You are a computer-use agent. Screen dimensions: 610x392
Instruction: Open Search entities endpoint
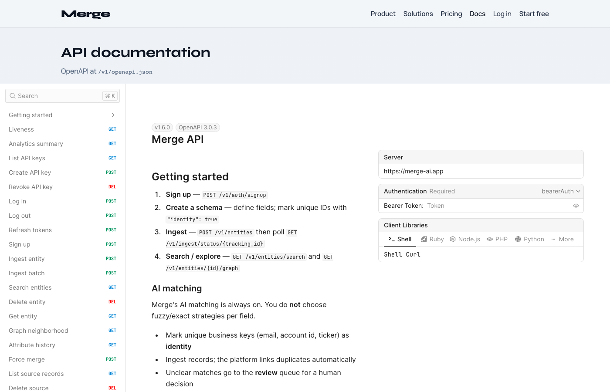click(x=62, y=287)
